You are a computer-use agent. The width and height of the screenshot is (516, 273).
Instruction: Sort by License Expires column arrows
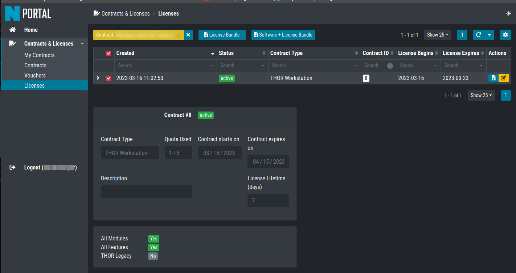(483, 53)
